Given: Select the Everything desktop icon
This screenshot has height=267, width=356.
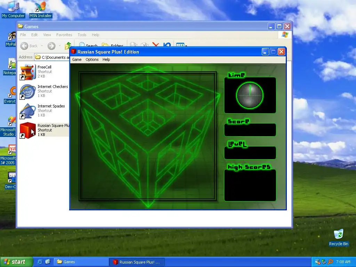Looking at the screenshot, I should (10, 95).
